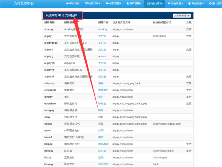The width and height of the screenshot is (222, 167).
Task: Click the 刷新插件列表 button
Action: click(x=182, y=16)
